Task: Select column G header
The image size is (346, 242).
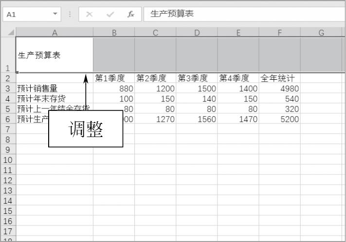Action: 321,33
